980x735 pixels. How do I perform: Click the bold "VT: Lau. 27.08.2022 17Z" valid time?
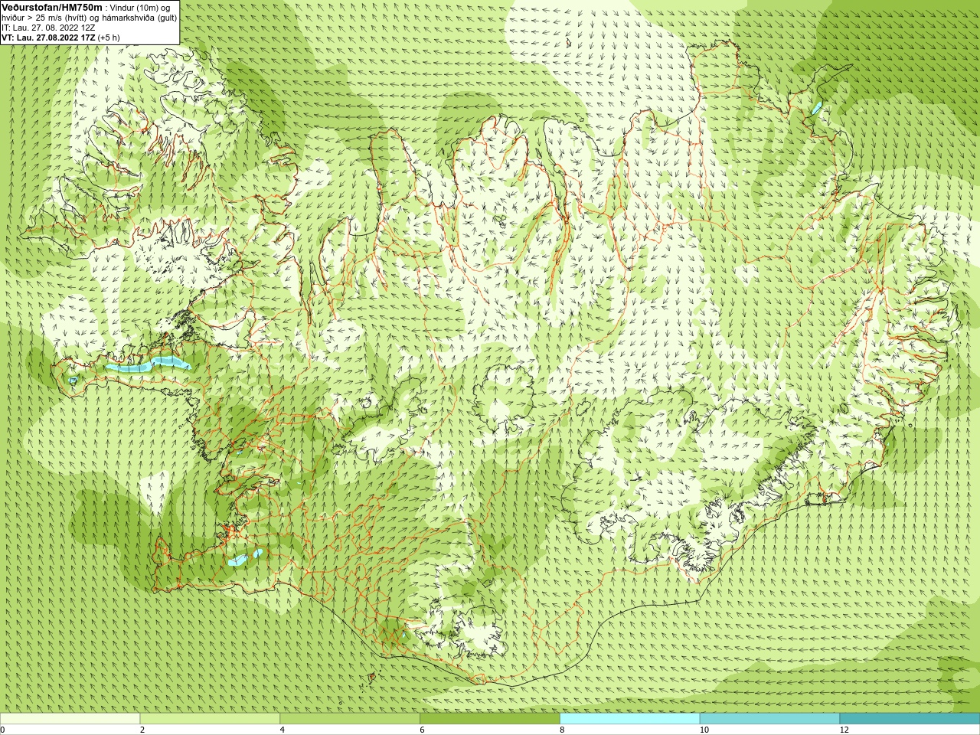tap(48, 38)
